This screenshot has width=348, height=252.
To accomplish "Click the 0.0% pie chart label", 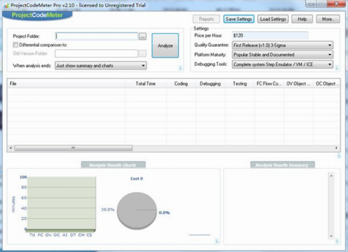I will (164, 212).
